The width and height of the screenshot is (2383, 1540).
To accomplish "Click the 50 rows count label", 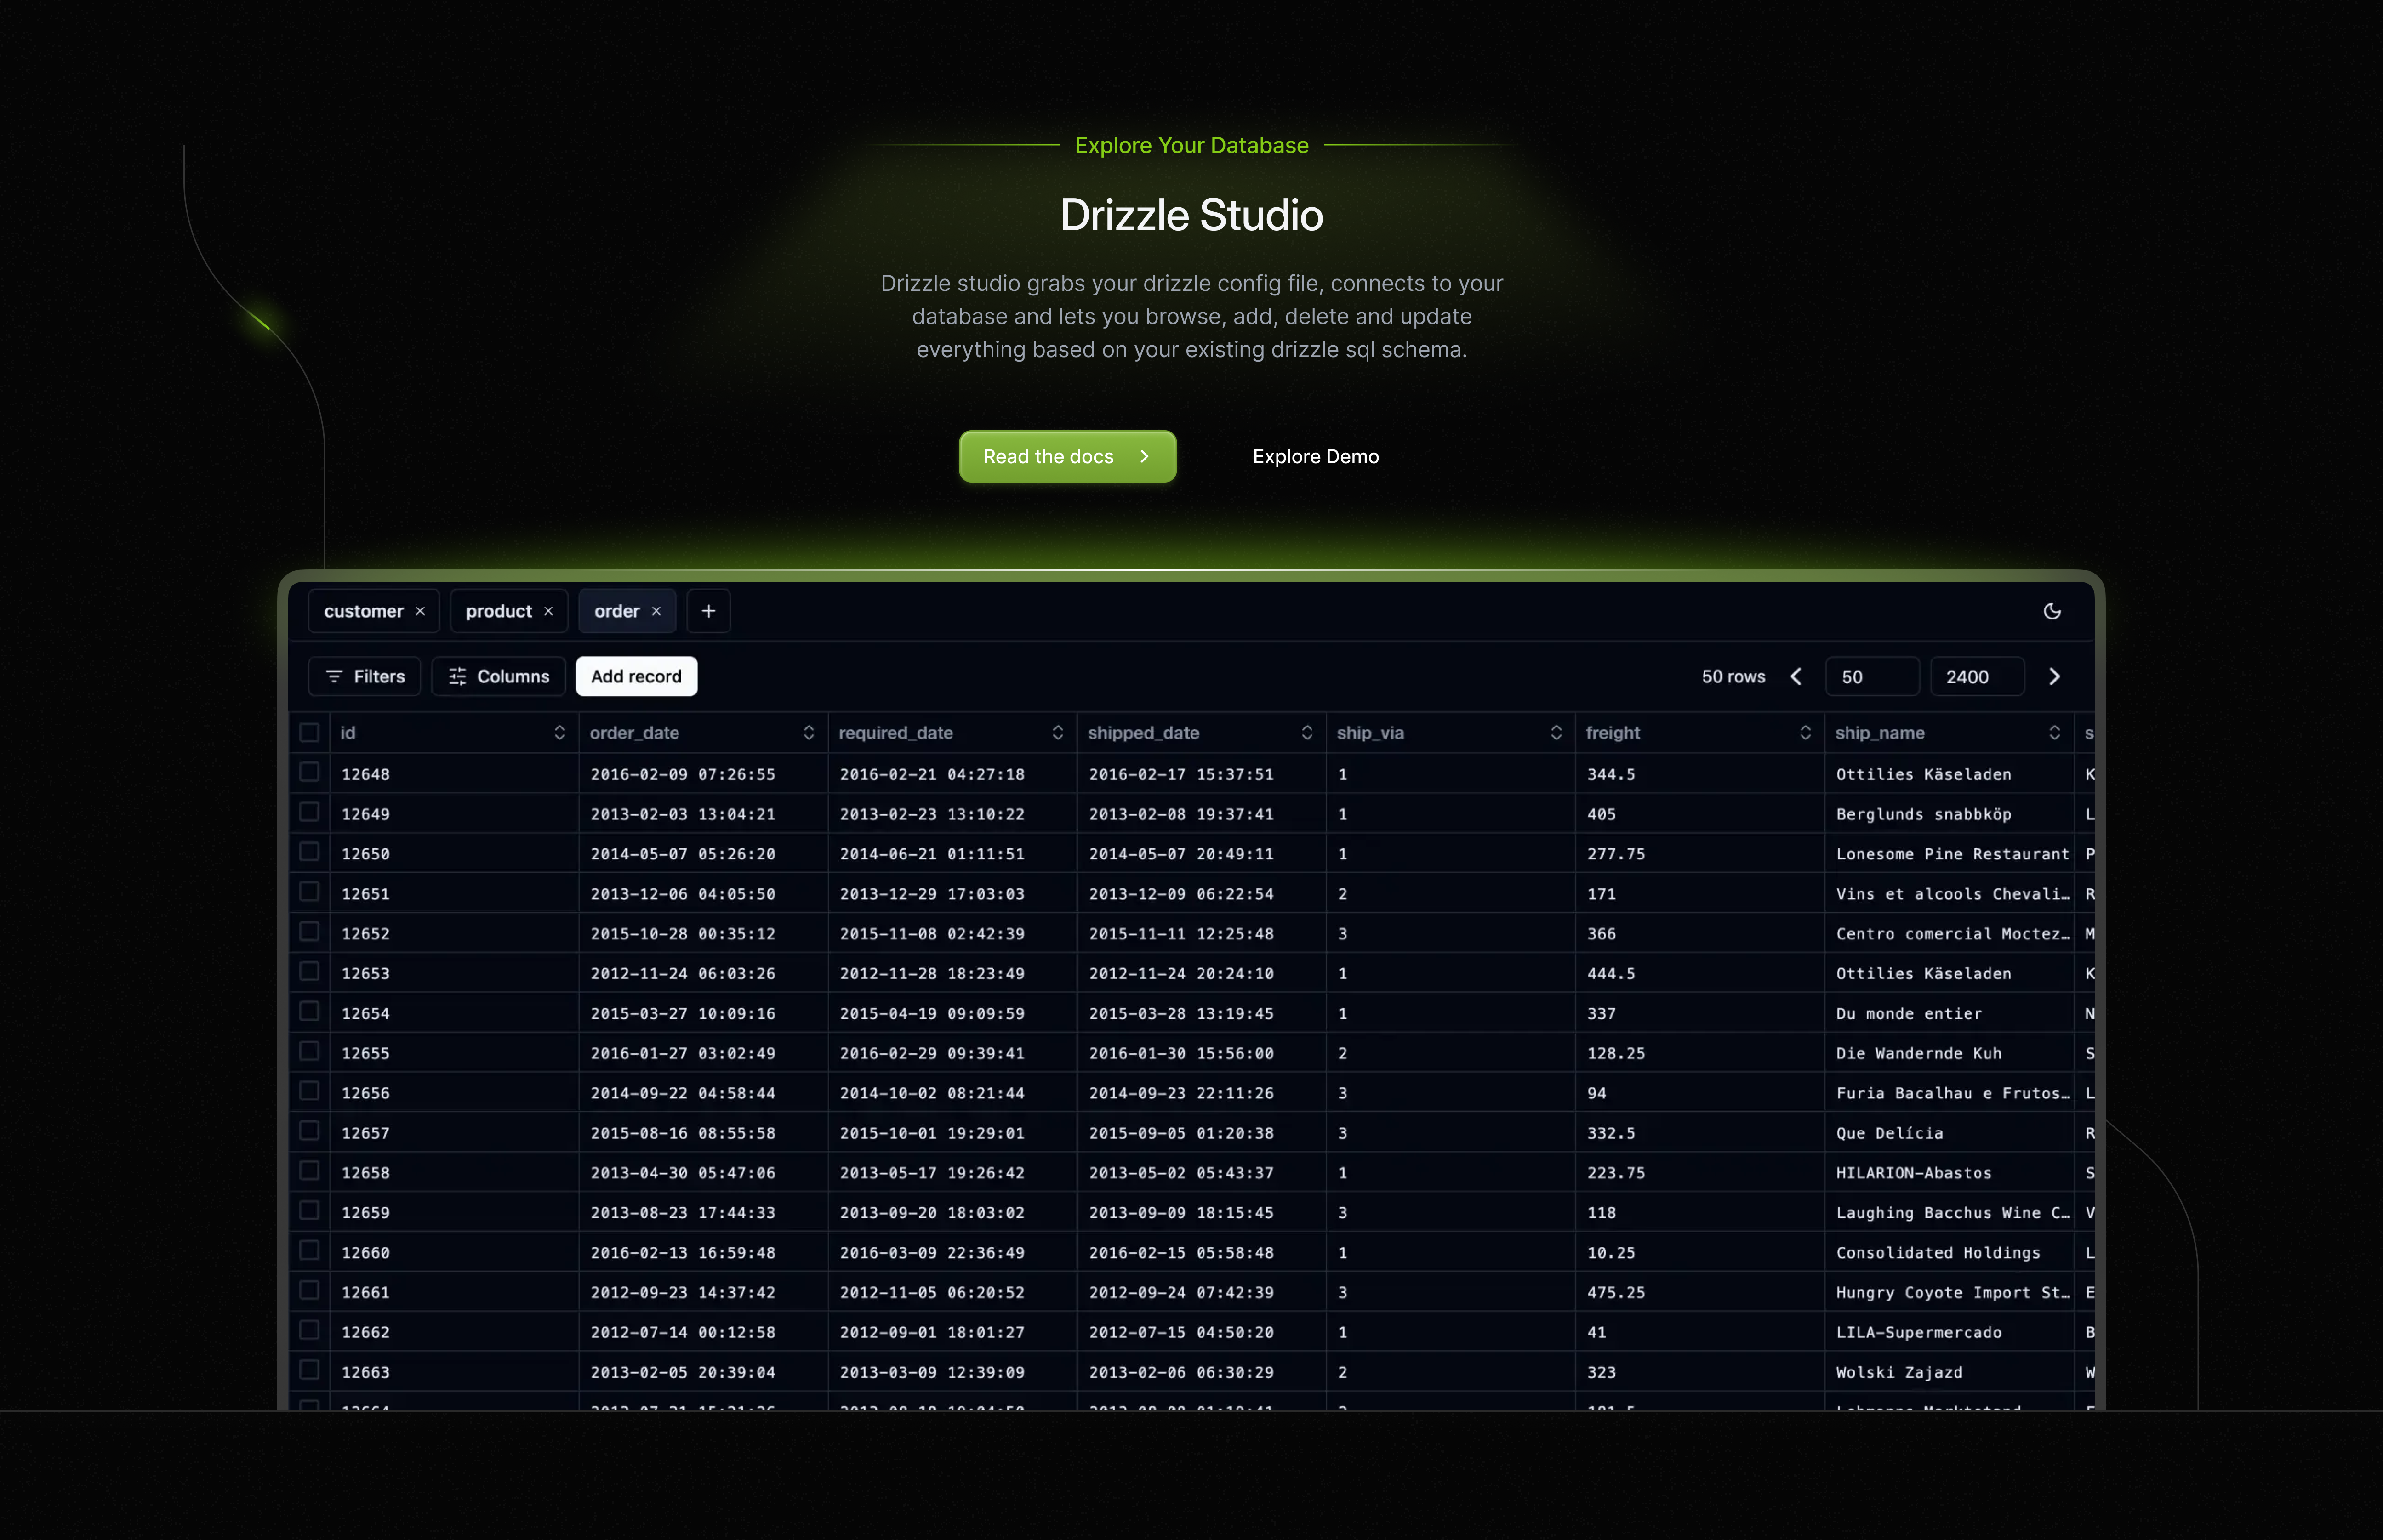I will [1733, 677].
